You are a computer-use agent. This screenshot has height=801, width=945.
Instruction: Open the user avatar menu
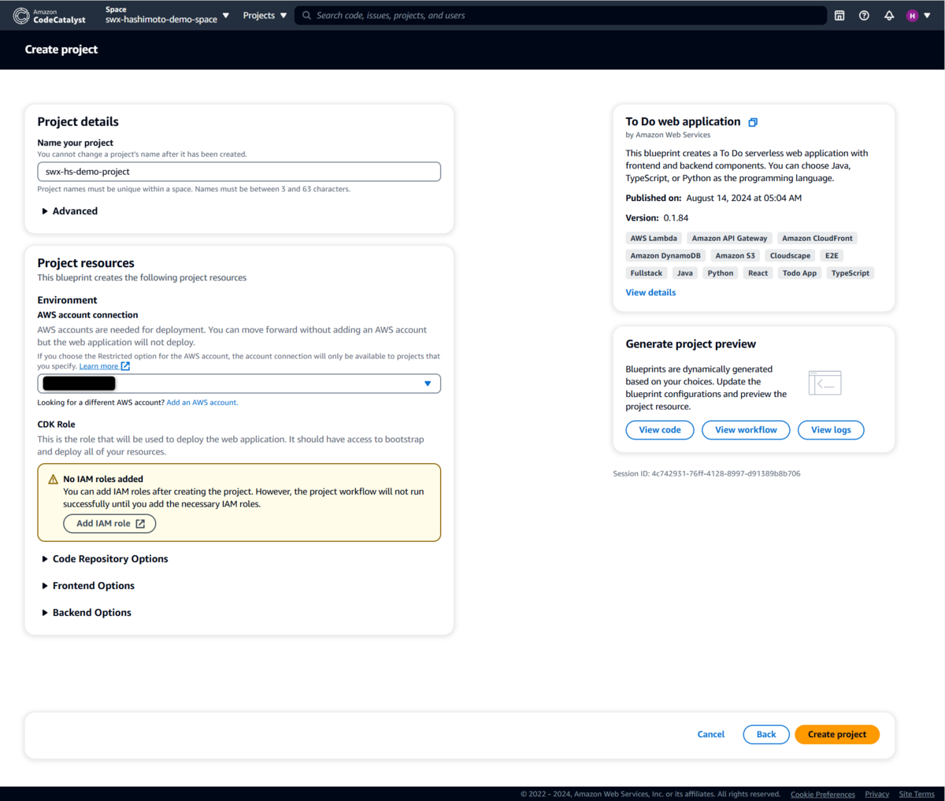pos(913,16)
